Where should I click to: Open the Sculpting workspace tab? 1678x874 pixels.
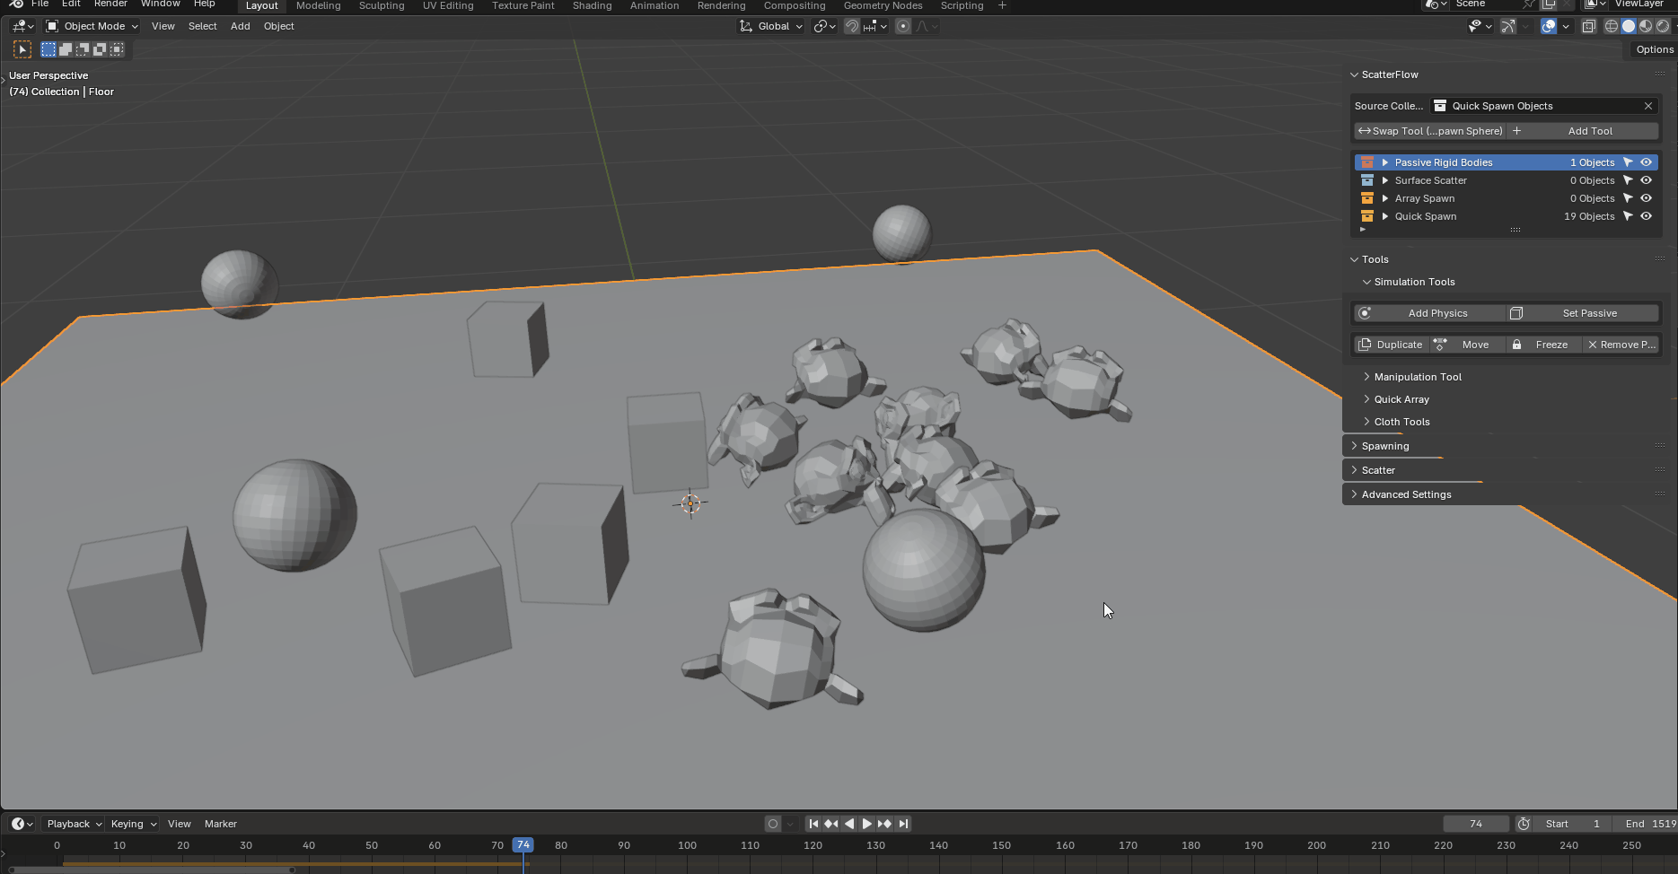tap(381, 6)
